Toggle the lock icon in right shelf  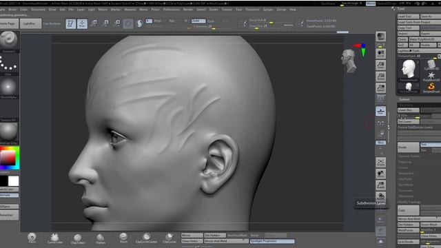tap(382, 133)
